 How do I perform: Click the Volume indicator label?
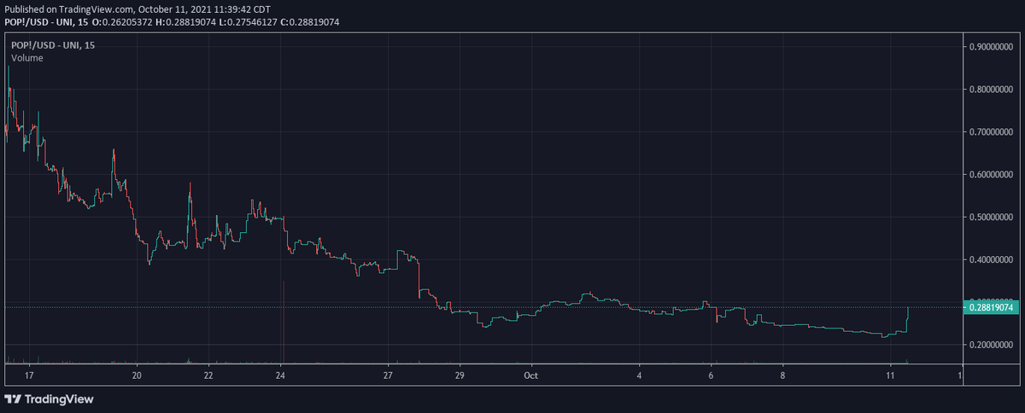click(27, 58)
